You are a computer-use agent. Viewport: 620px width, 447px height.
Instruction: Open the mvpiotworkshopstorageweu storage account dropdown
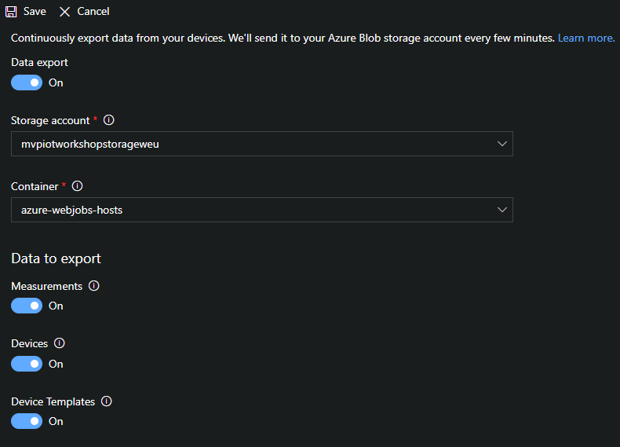point(251,144)
